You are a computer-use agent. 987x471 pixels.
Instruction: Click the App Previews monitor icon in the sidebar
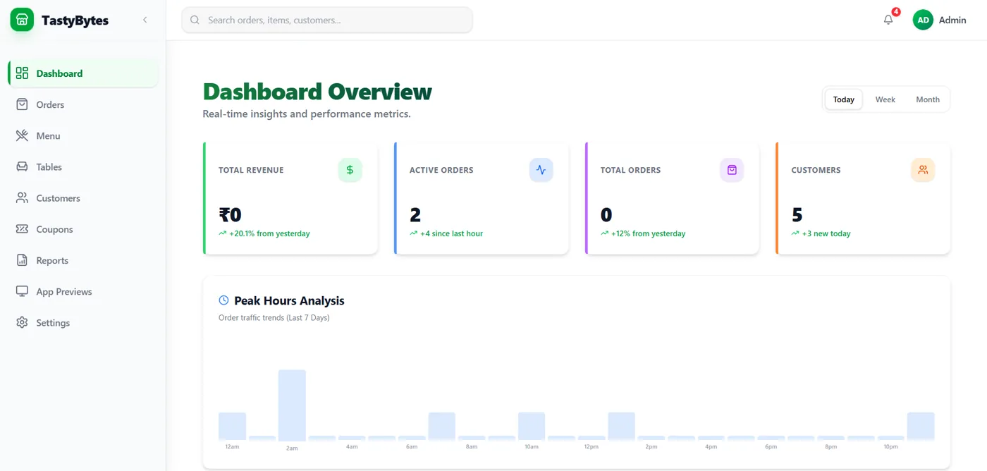[22, 291]
